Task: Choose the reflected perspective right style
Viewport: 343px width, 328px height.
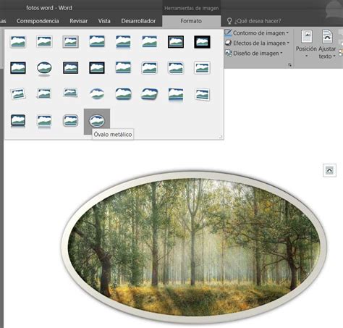Action: pos(176,95)
